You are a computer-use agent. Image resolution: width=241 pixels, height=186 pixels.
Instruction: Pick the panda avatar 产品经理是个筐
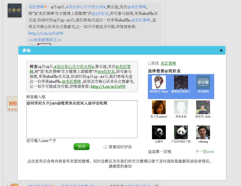(181, 132)
